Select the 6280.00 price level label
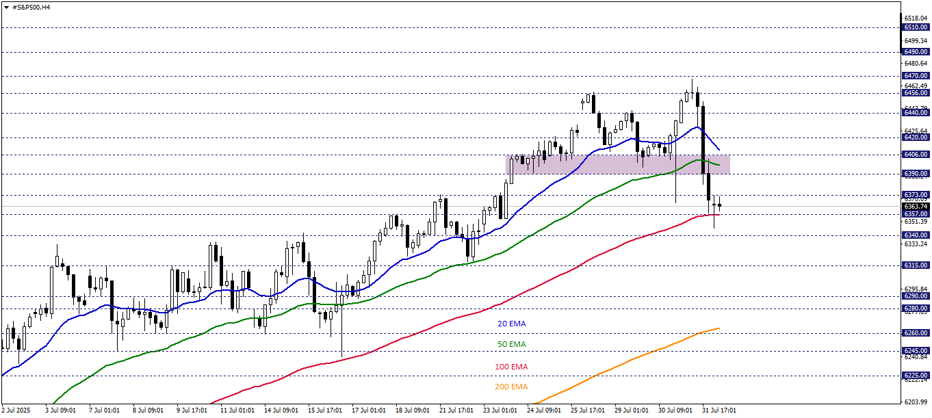Image resolution: width=932 pixels, height=418 pixels. coord(916,308)
